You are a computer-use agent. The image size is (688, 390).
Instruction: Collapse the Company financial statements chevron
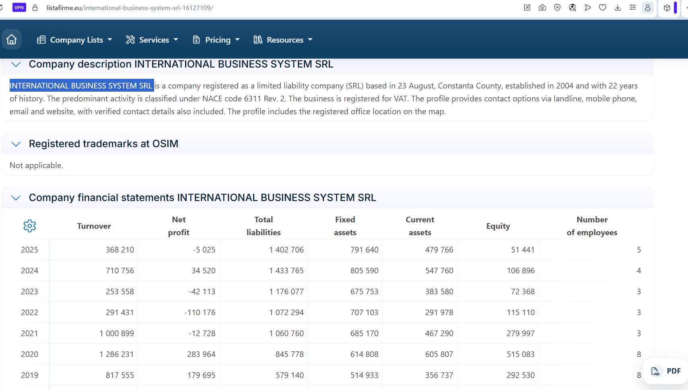[16, 198]
